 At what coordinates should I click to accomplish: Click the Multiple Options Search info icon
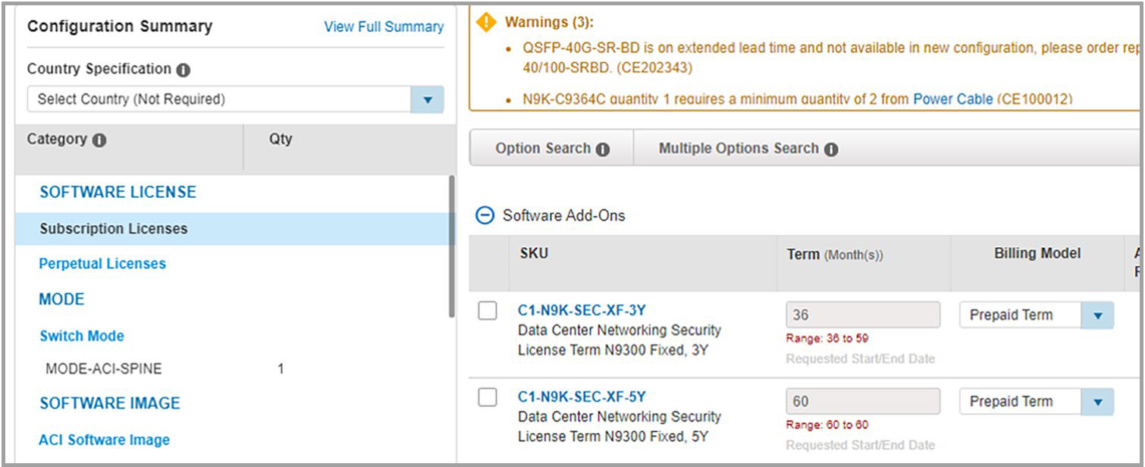831,149
